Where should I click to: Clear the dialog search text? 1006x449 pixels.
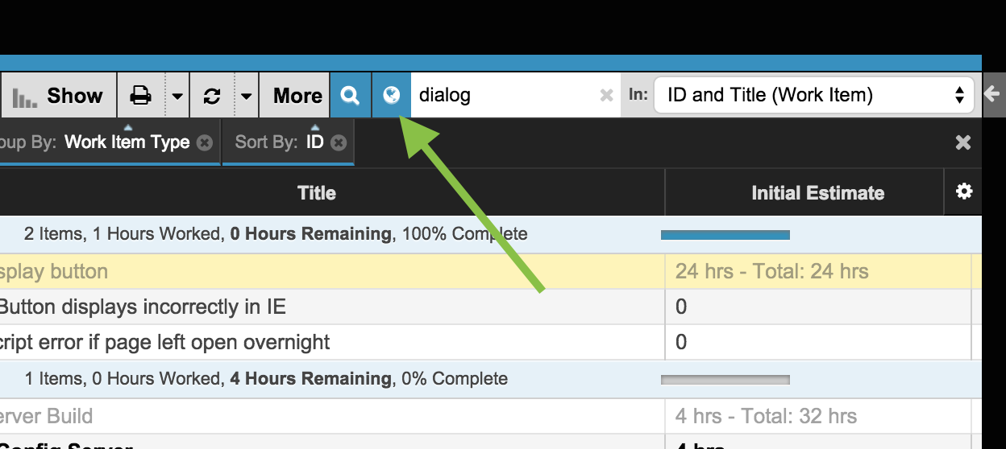(x=607, y=96)
